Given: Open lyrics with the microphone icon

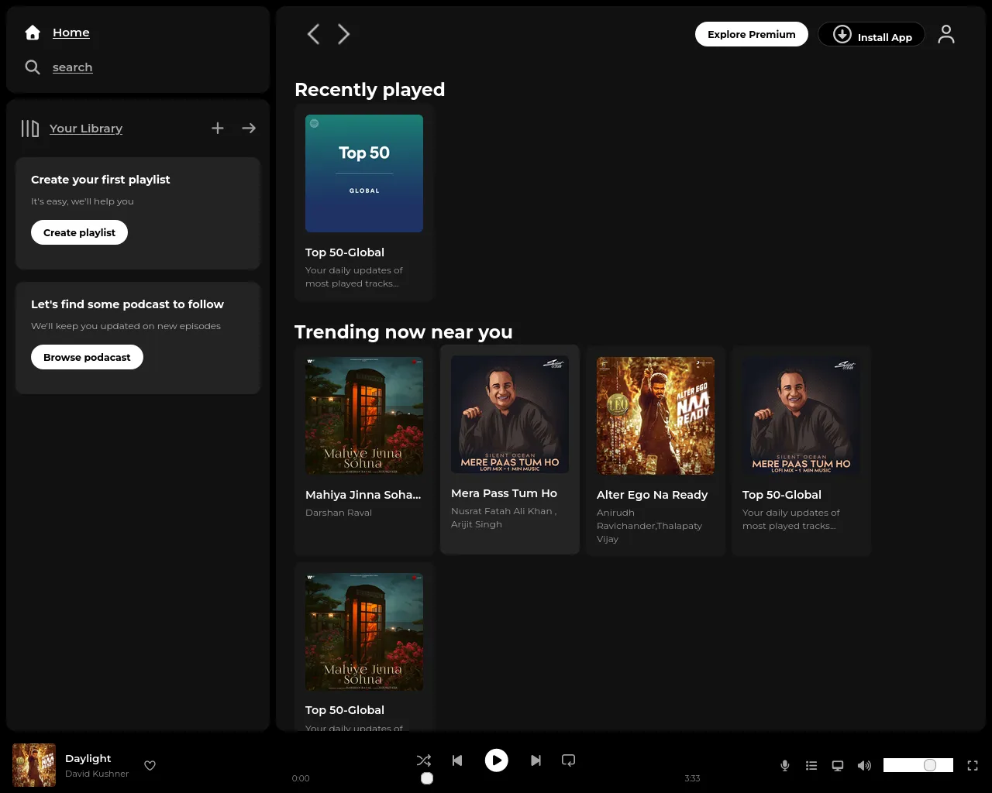Looking at the screenshot, I should [x=785, y=766].
